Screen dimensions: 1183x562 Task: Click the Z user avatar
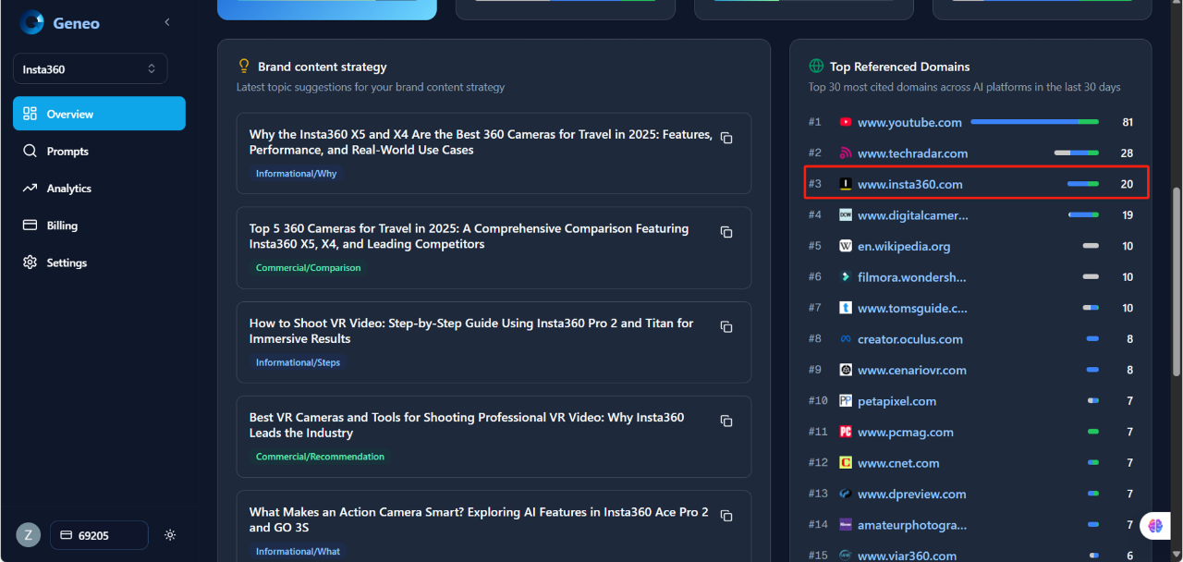[x=29, y=535]
